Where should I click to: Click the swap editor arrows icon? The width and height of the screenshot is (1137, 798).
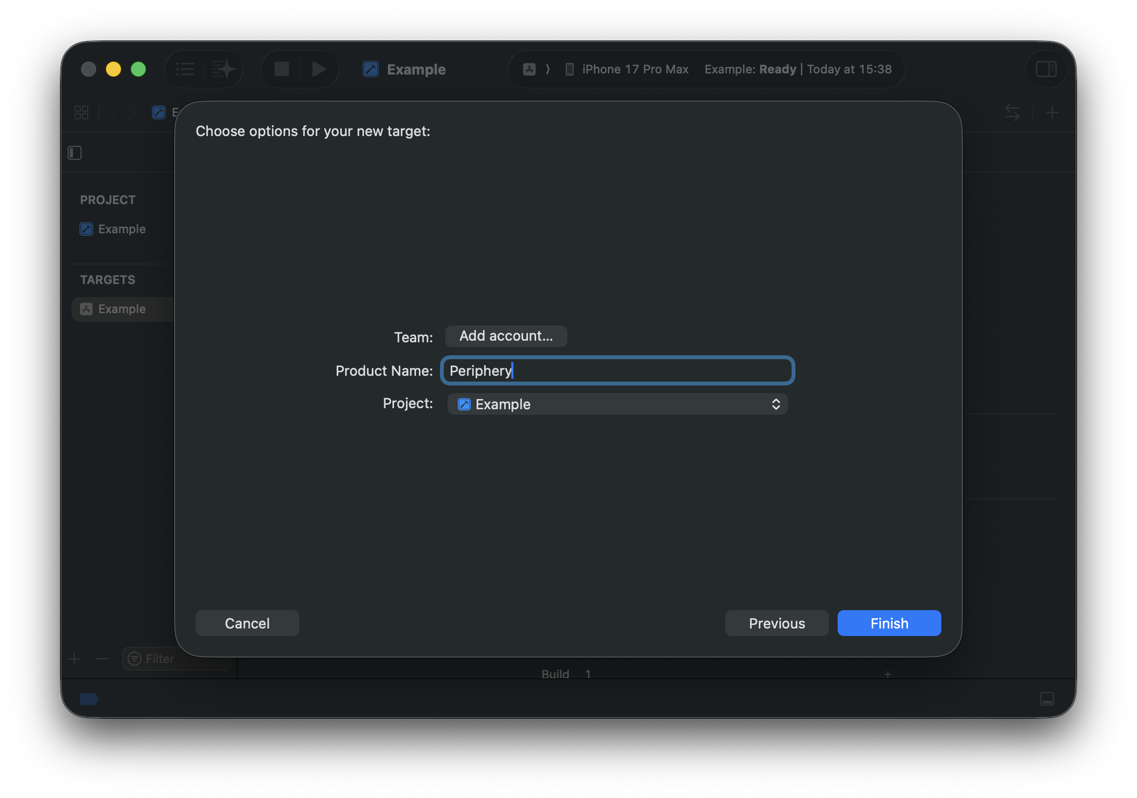1012,112
